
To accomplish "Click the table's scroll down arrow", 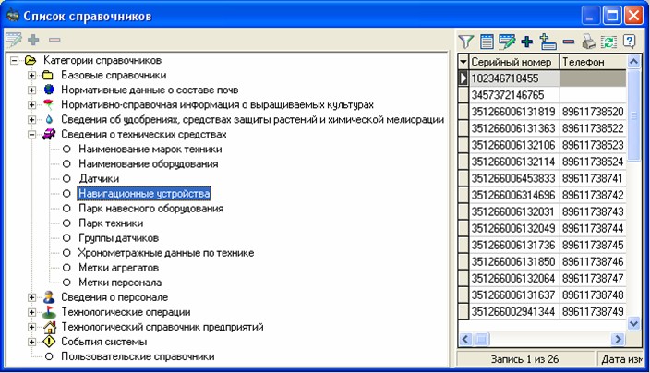I will (633, 323).
